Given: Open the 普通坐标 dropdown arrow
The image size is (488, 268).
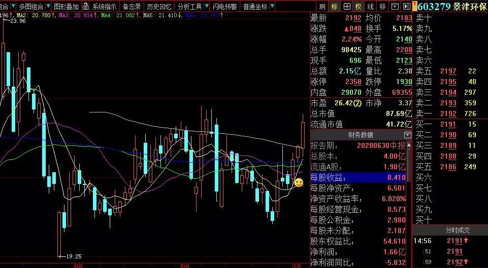Looking at the screenshot, I should tap(272, 6).
